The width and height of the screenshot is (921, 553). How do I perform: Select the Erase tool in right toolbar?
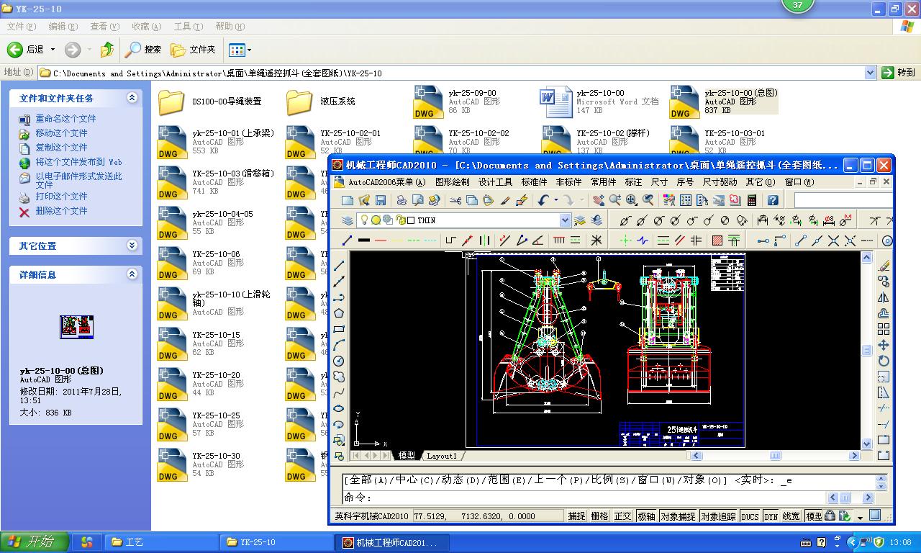884,266
